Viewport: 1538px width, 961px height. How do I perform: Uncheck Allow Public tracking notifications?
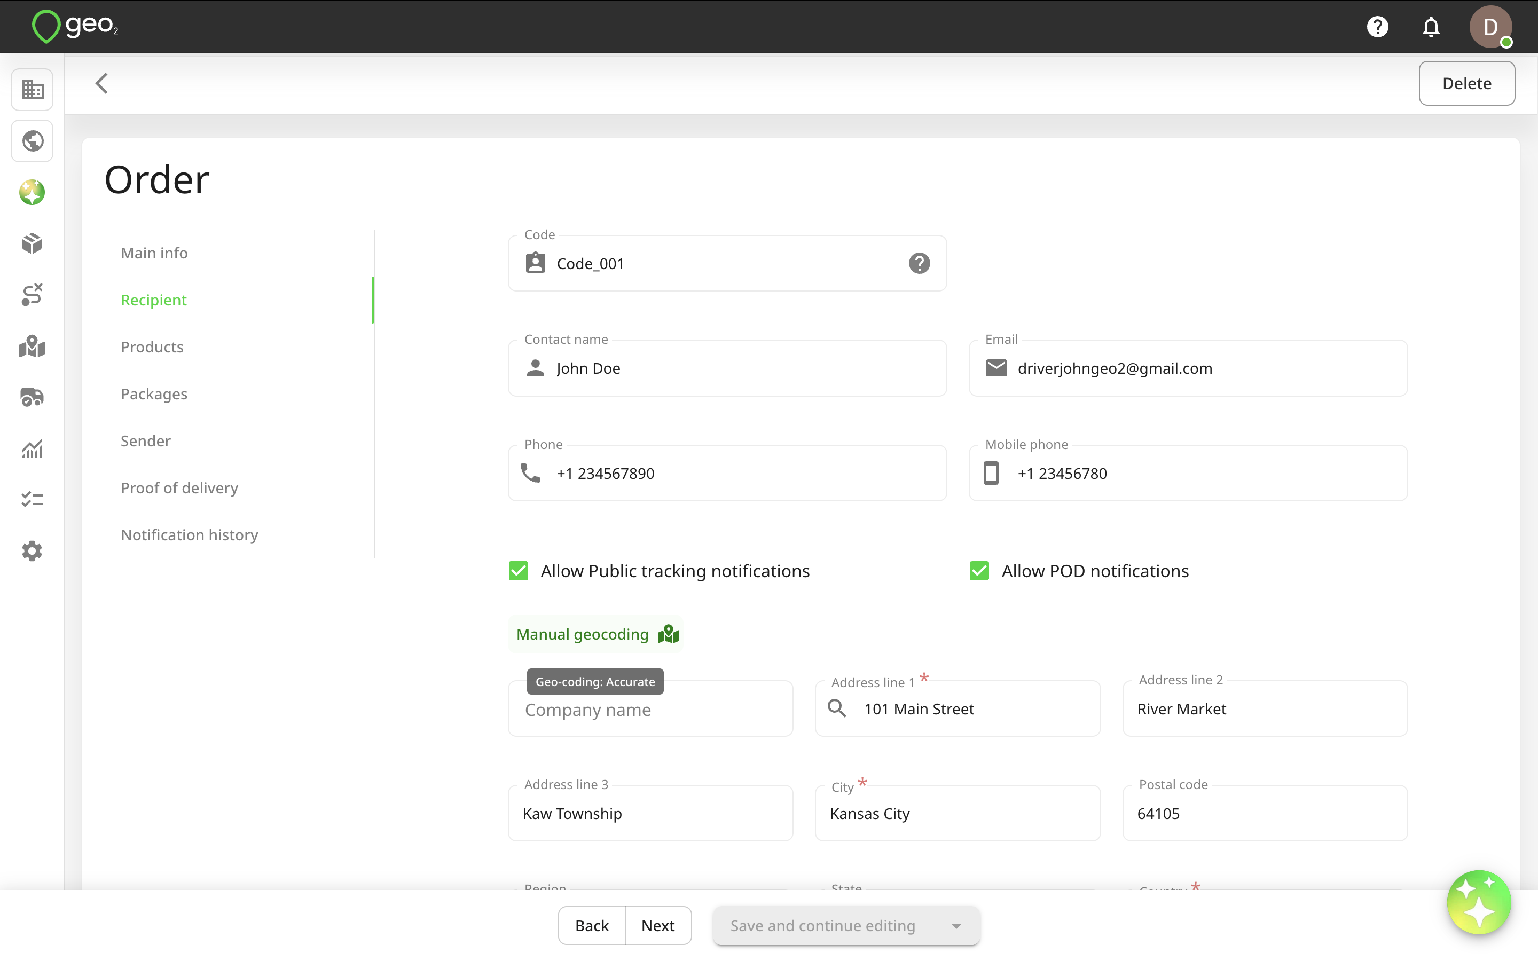pos(519,571)
